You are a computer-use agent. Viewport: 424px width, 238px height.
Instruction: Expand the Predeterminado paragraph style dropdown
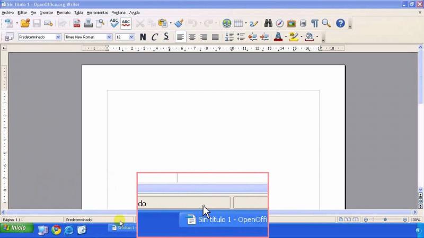coord(58,37)
